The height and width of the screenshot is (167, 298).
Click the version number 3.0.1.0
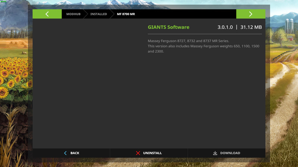[225, 27]
